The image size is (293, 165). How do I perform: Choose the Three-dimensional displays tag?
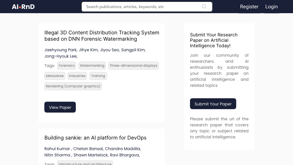coord(133,66)
